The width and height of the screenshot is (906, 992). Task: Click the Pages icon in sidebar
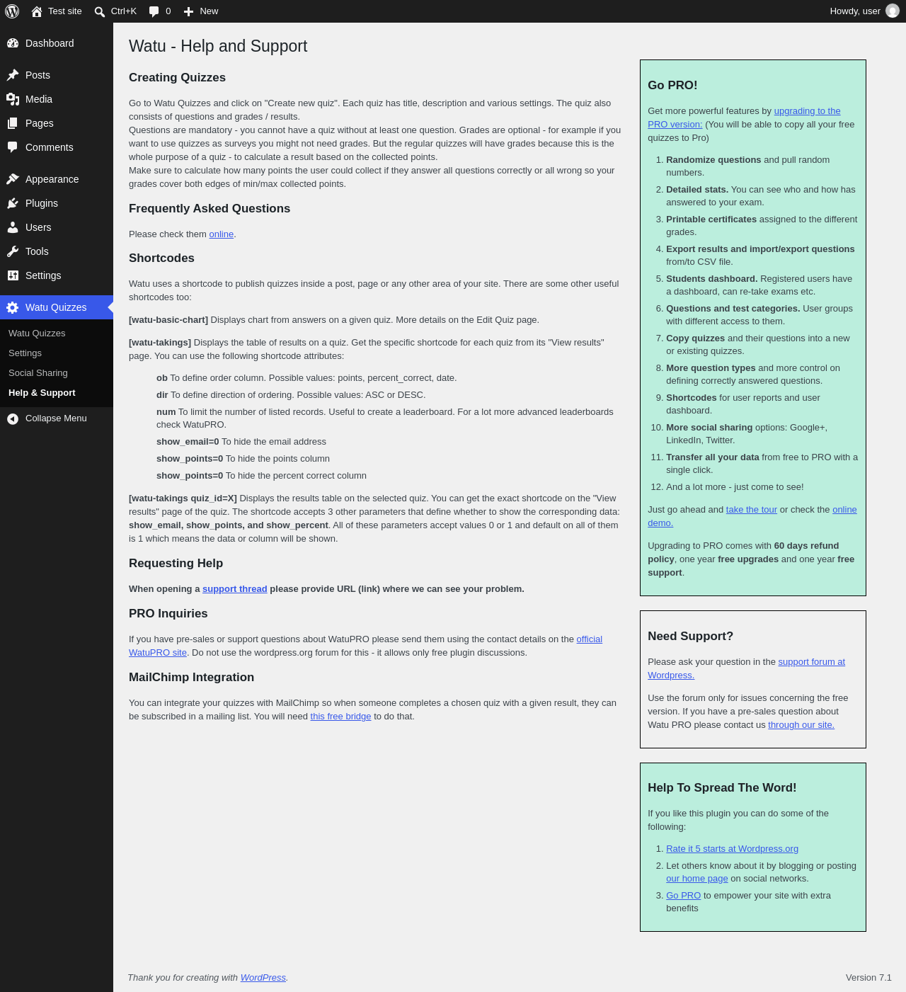tap(13, 123)
